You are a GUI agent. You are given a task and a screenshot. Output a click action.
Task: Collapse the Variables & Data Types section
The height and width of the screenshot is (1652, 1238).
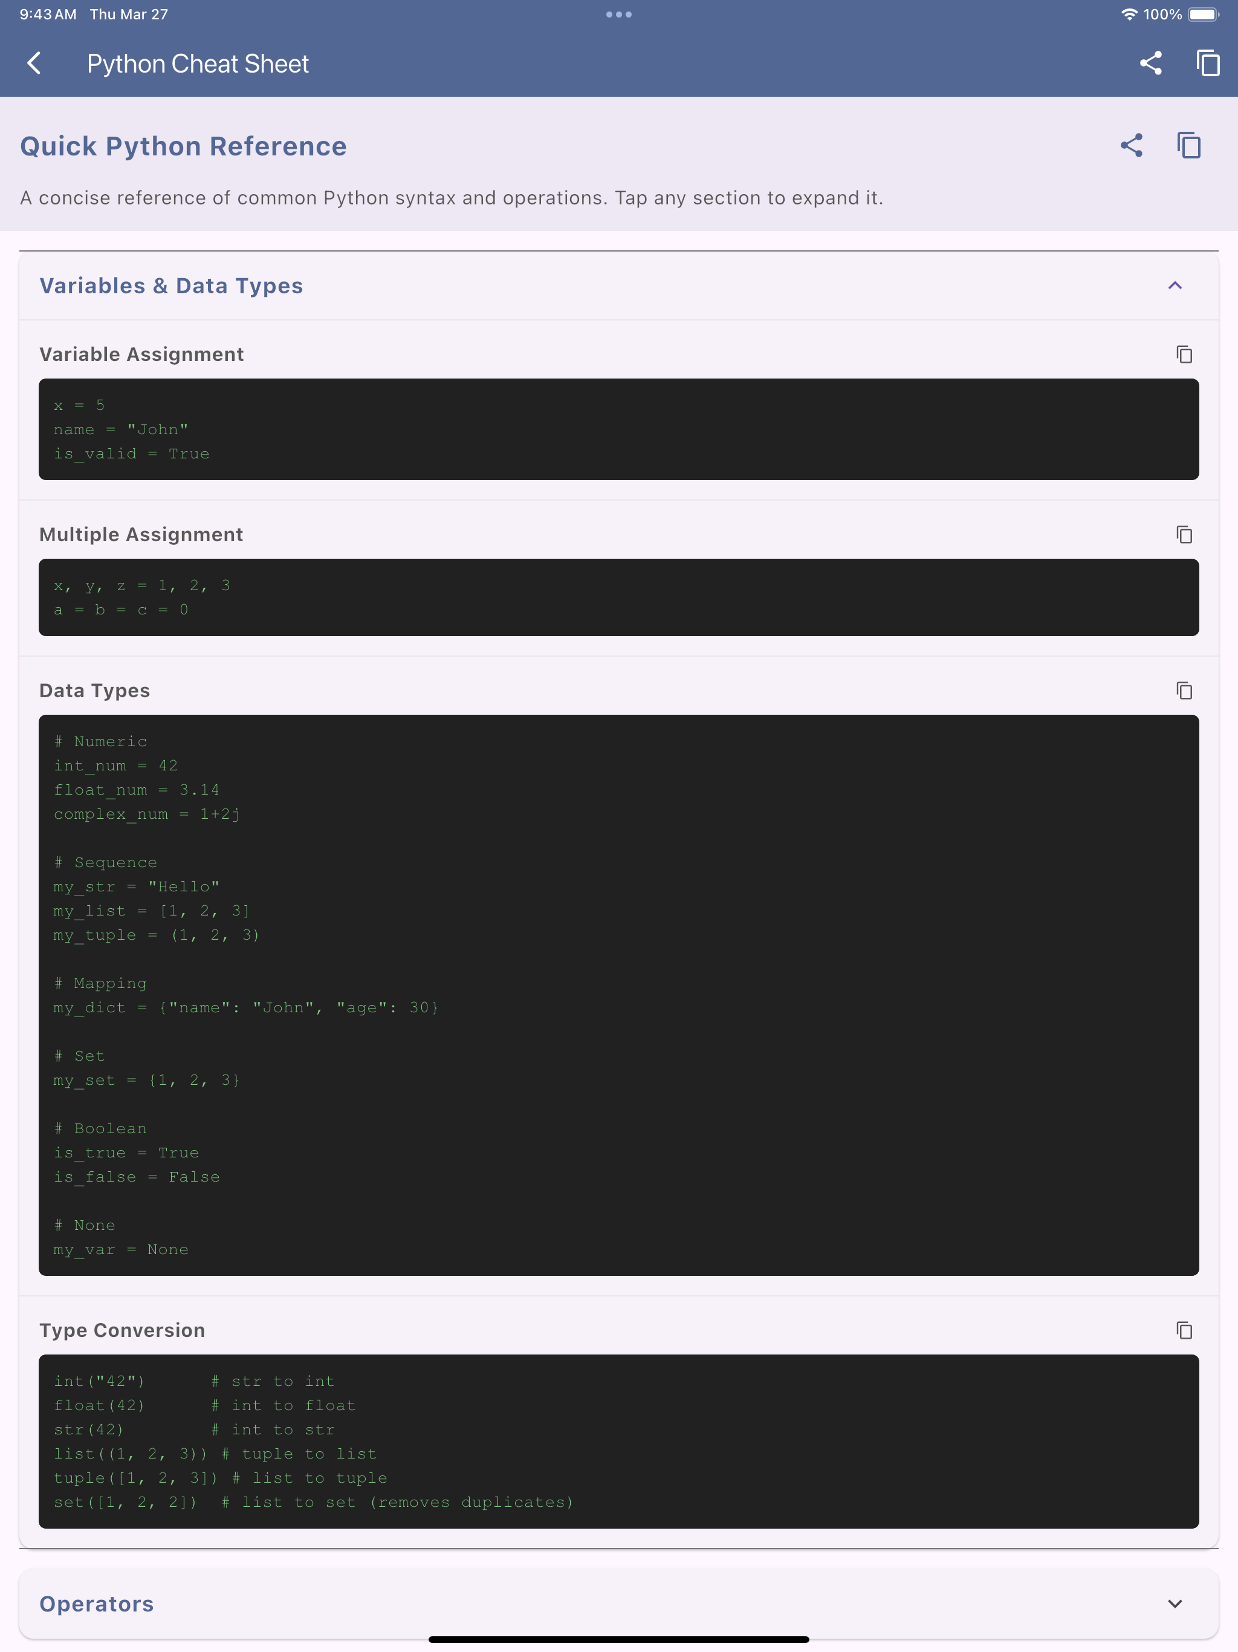[1175, 286]
